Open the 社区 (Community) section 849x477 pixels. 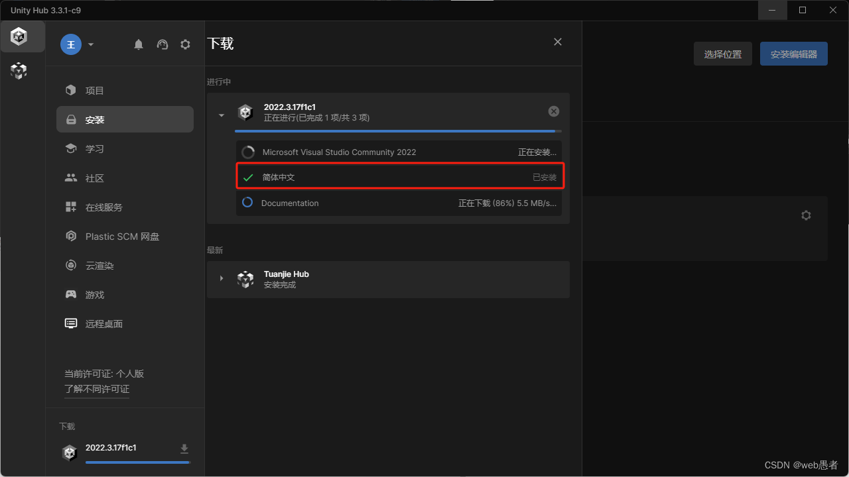tap(125, 178)
